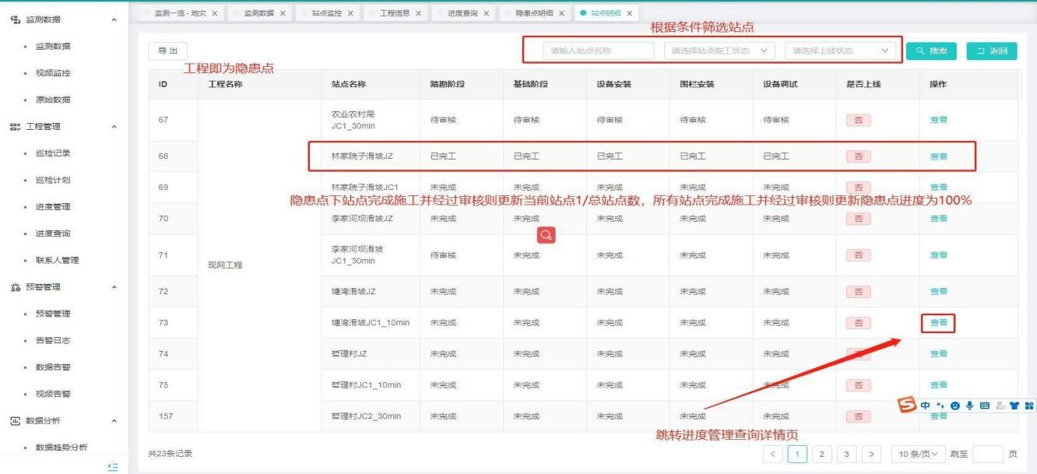Close the 隐患点明细 tab

click(561, 13)
